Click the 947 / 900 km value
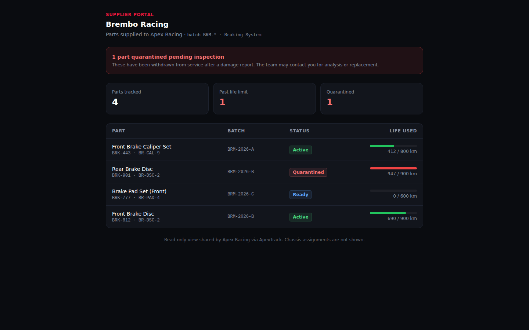529x330 pixels. 402,174
